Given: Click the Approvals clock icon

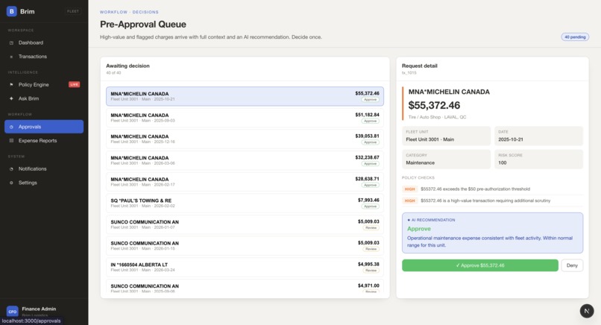Looking at the screenshot, I should pos(11,127).
